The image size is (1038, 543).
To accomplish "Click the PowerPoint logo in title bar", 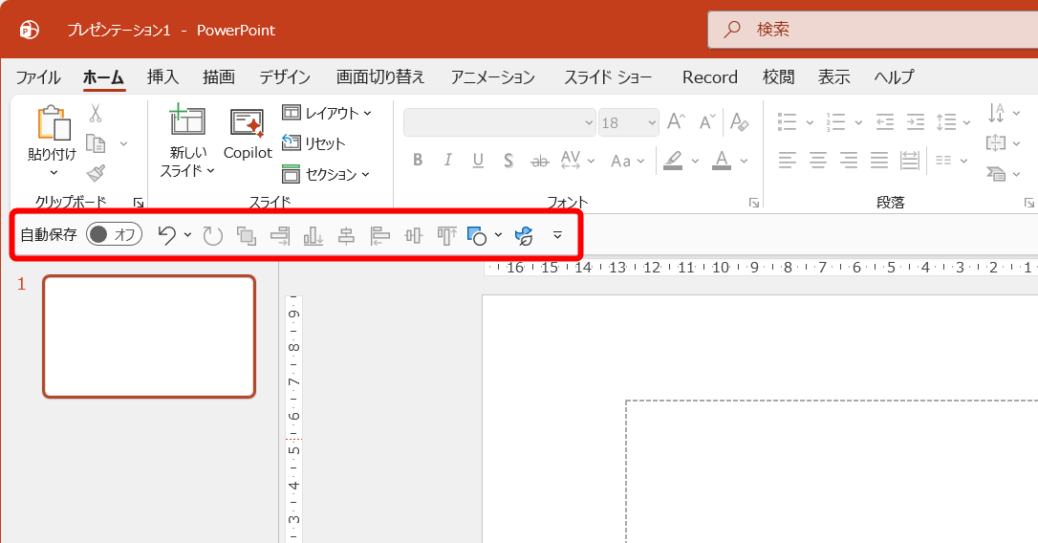I will click(x=29, y=30).
